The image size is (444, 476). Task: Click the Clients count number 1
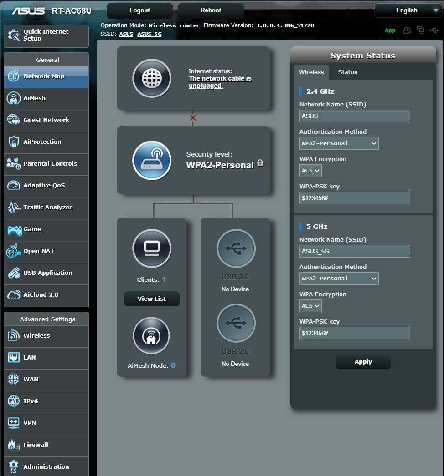point(164,279)
